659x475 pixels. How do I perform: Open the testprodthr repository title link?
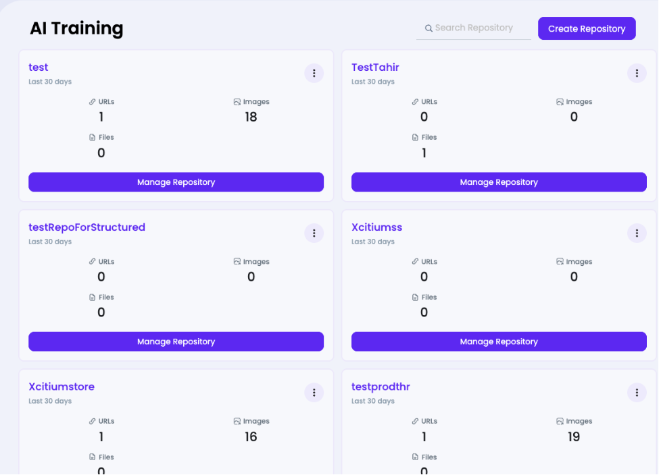[x=381, y=387]
